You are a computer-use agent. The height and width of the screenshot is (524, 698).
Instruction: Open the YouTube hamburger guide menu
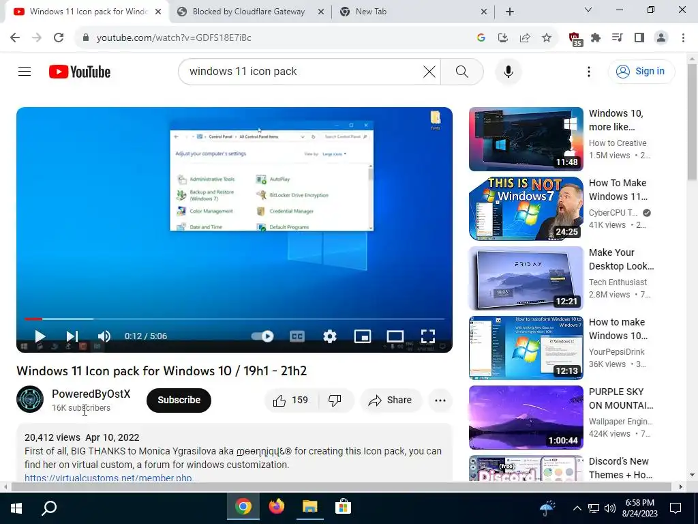tap(25, 71)
